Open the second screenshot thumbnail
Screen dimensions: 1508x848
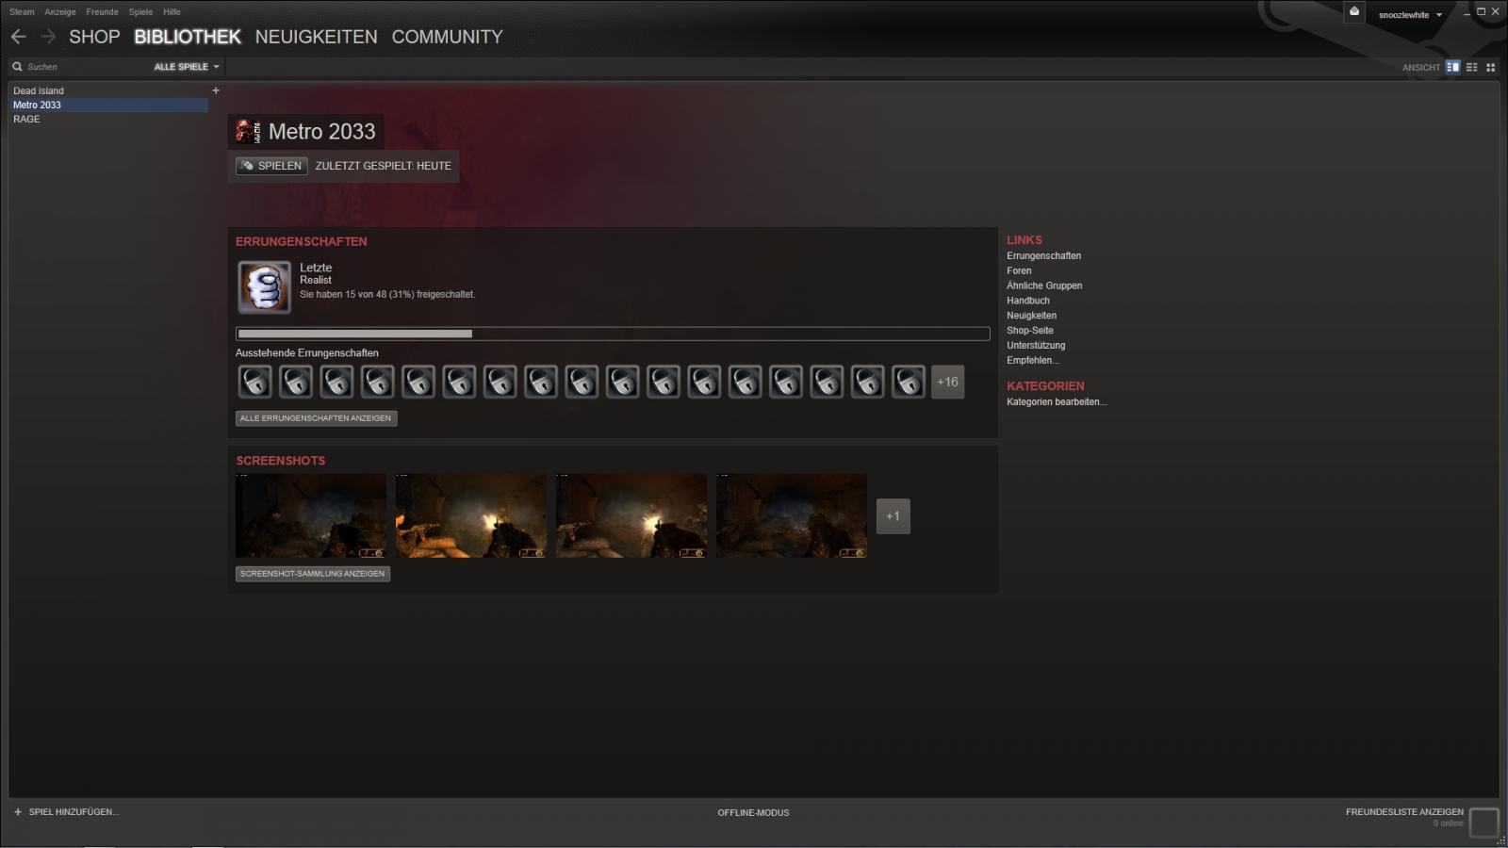471,515
